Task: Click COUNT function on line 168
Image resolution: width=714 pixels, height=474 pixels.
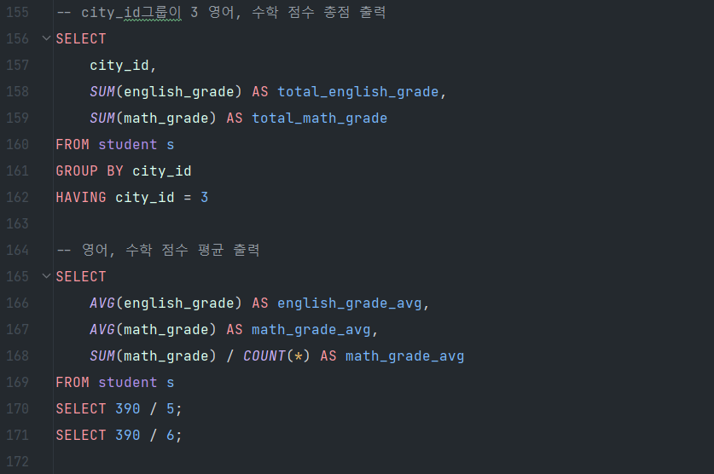Action: 264,355
